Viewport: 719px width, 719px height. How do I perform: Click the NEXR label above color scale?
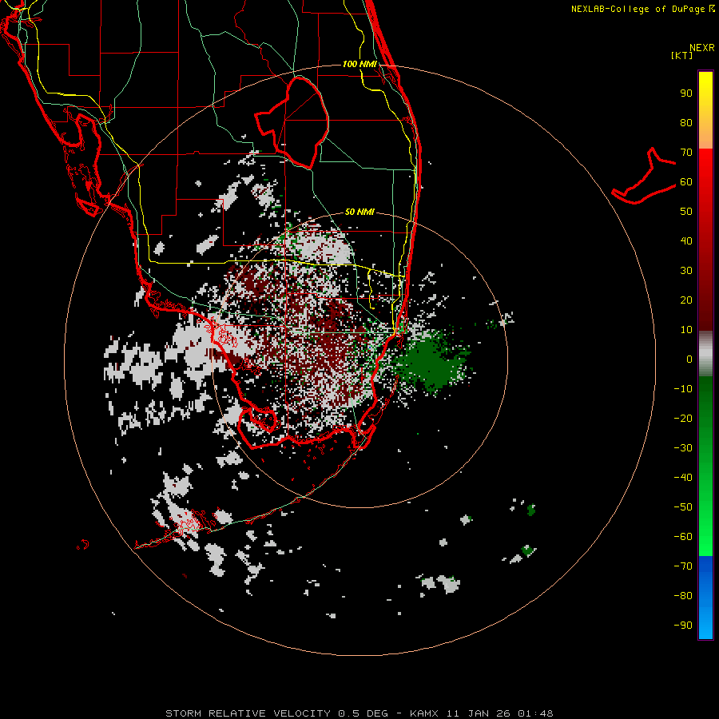[x=701, y=48]
